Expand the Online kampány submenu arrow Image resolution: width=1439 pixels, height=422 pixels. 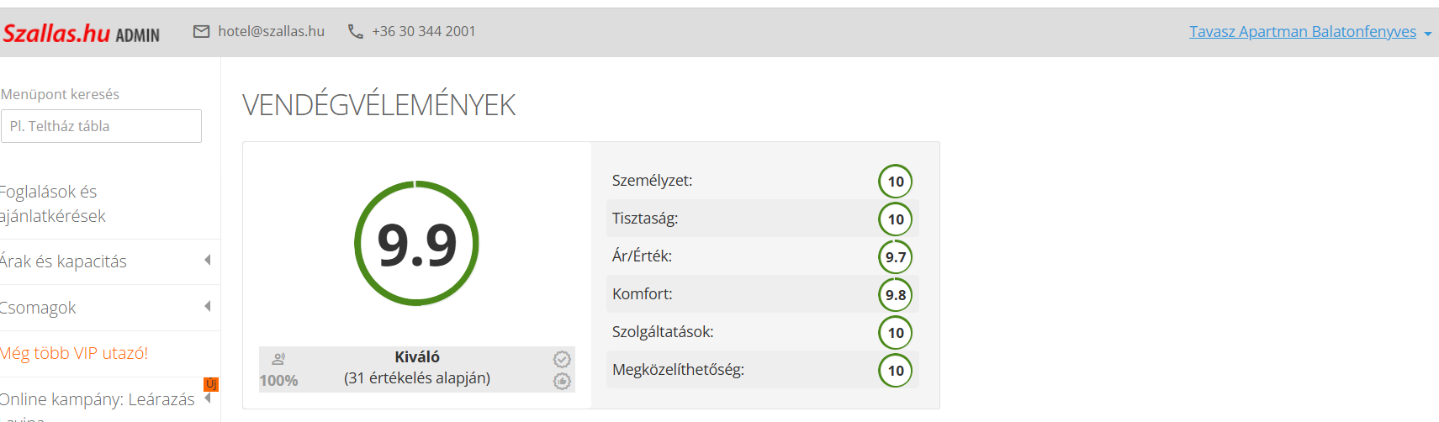tap(208, 398)
